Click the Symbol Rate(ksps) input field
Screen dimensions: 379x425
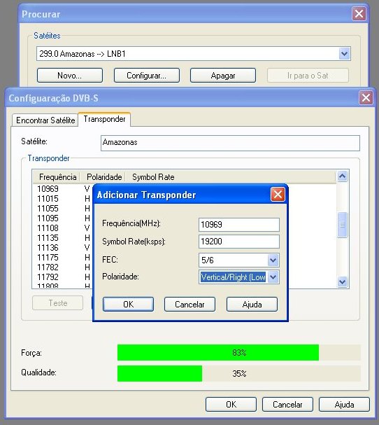point(238,242)
